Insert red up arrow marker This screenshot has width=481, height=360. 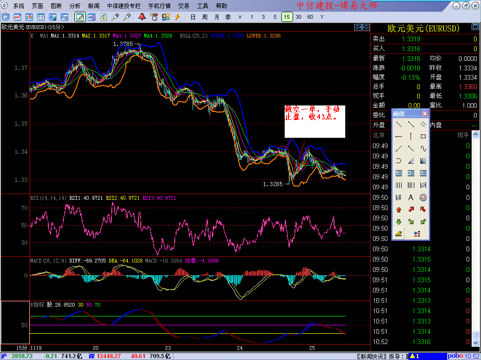[399, 210]
